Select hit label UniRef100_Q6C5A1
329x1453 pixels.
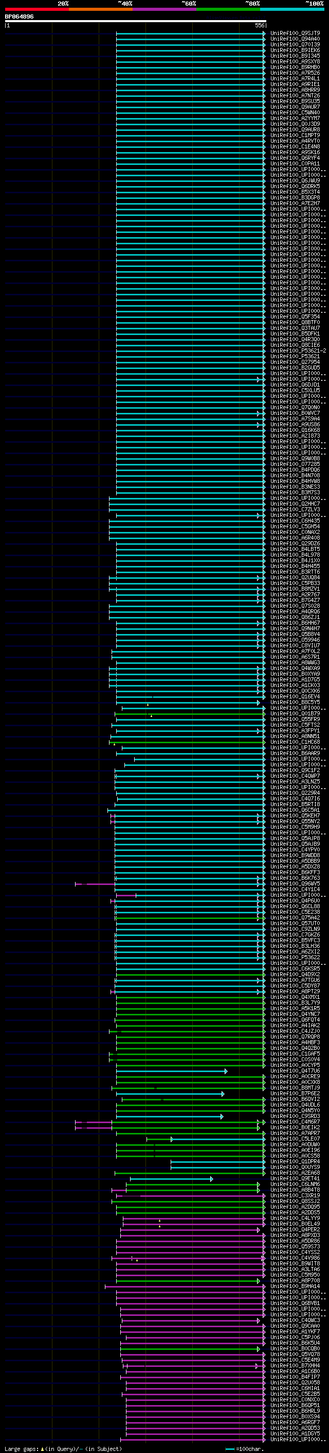295,810
